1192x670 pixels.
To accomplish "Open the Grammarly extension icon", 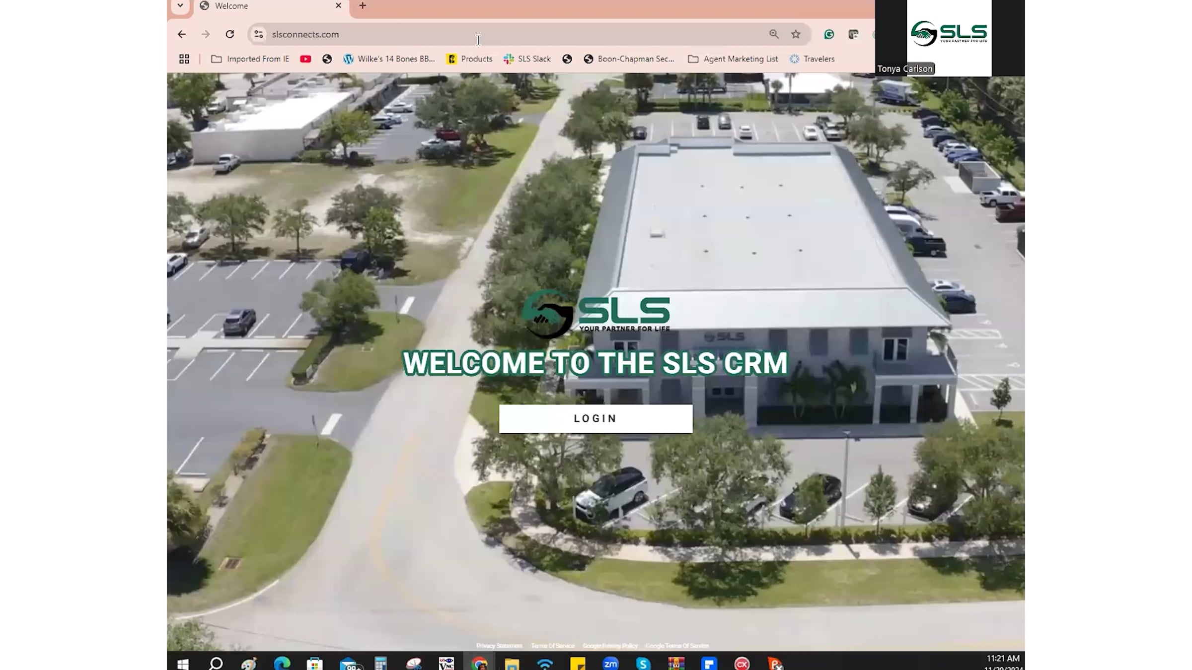I will (829, 34).
